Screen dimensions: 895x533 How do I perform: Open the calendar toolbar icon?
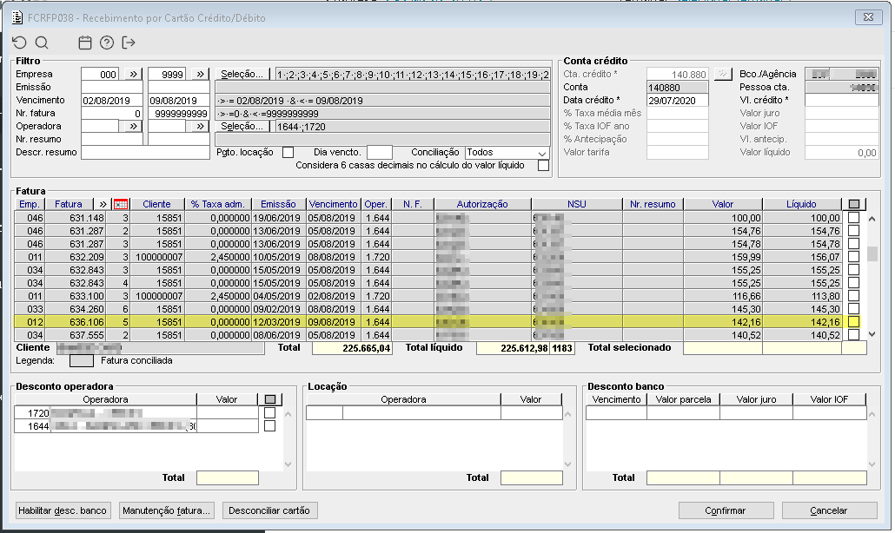coord(85,43)
